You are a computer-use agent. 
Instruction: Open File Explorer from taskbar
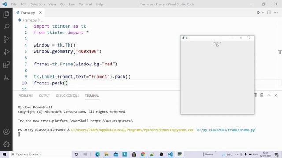pyautogui.click(x=107, y=154)
